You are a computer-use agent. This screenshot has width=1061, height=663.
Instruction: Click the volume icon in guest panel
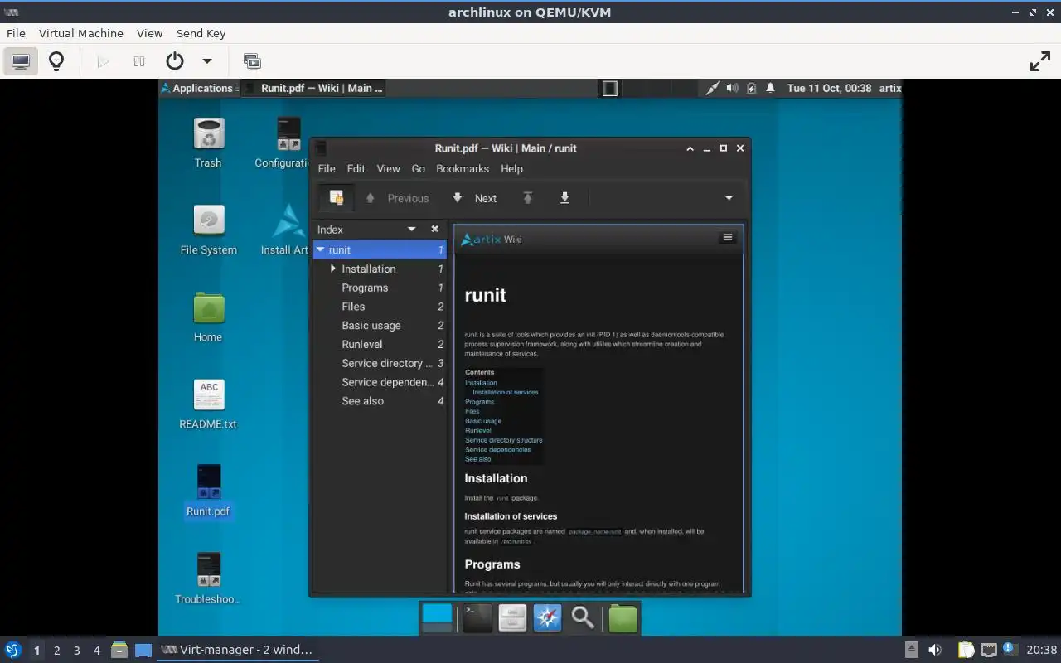(732, 88)
